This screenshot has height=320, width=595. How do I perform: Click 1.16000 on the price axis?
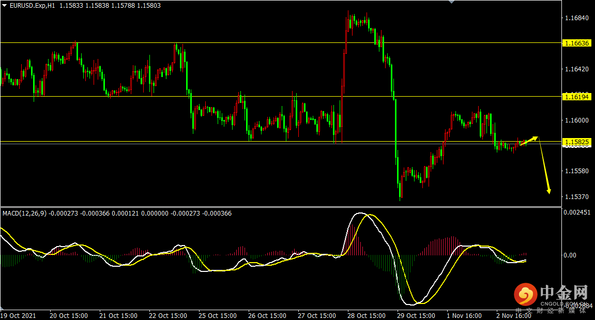[577, 120]
